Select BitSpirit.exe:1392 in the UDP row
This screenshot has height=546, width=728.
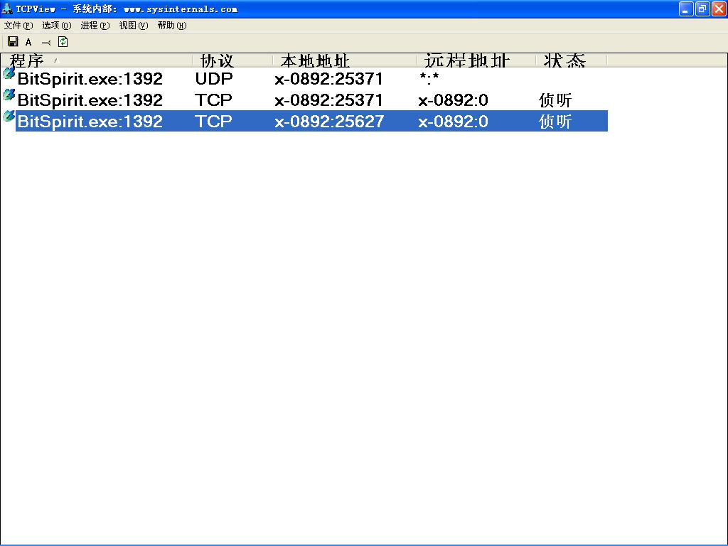point(90,79)
